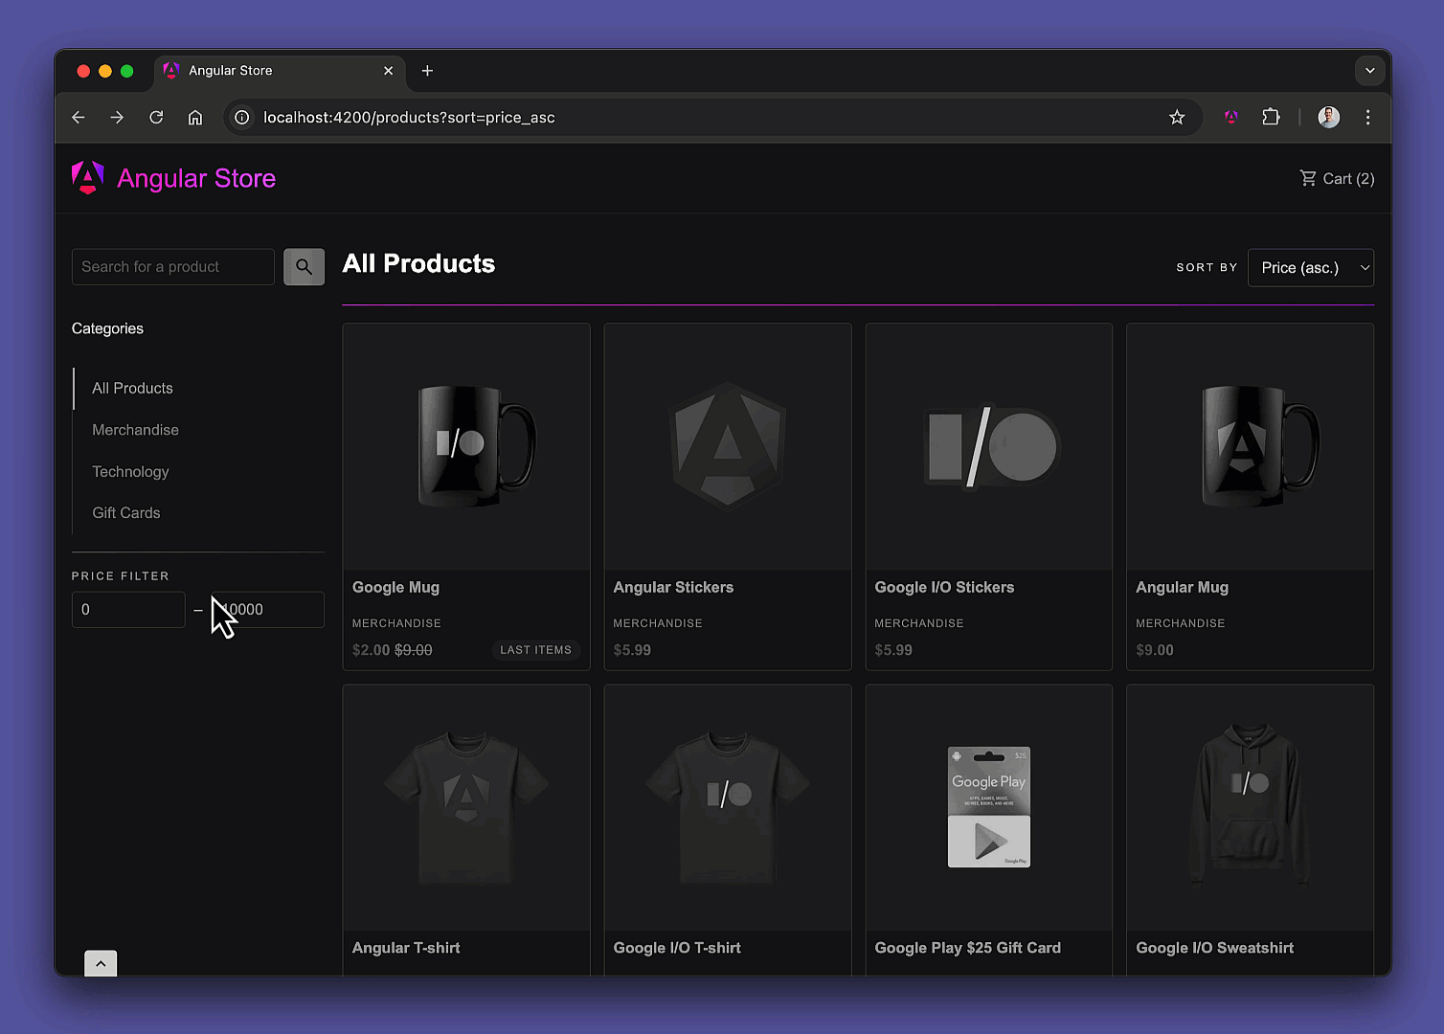The width and height of the screenshot is (1444, 1034).
Task: Close the Angular Store tab
Action: point(388,71)
